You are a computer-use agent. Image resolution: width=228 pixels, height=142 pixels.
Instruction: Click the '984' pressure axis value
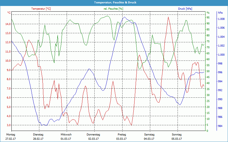[x=220, y=126]
